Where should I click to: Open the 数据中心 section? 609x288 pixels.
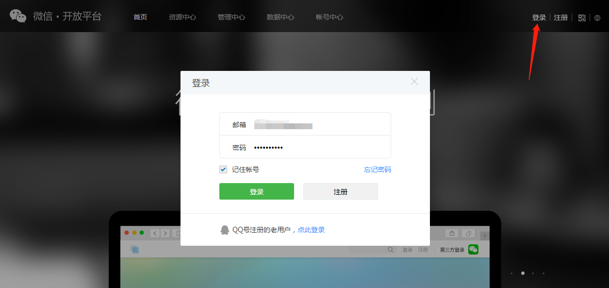(x=280, y=17)
